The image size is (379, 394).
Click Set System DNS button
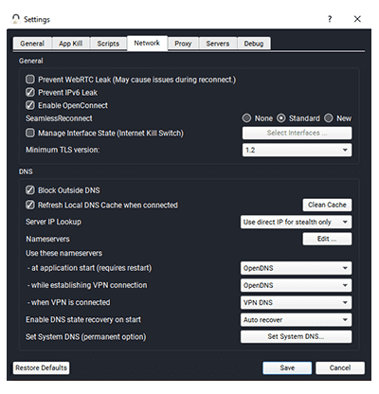pyautogui.click(x=296, y=336)
